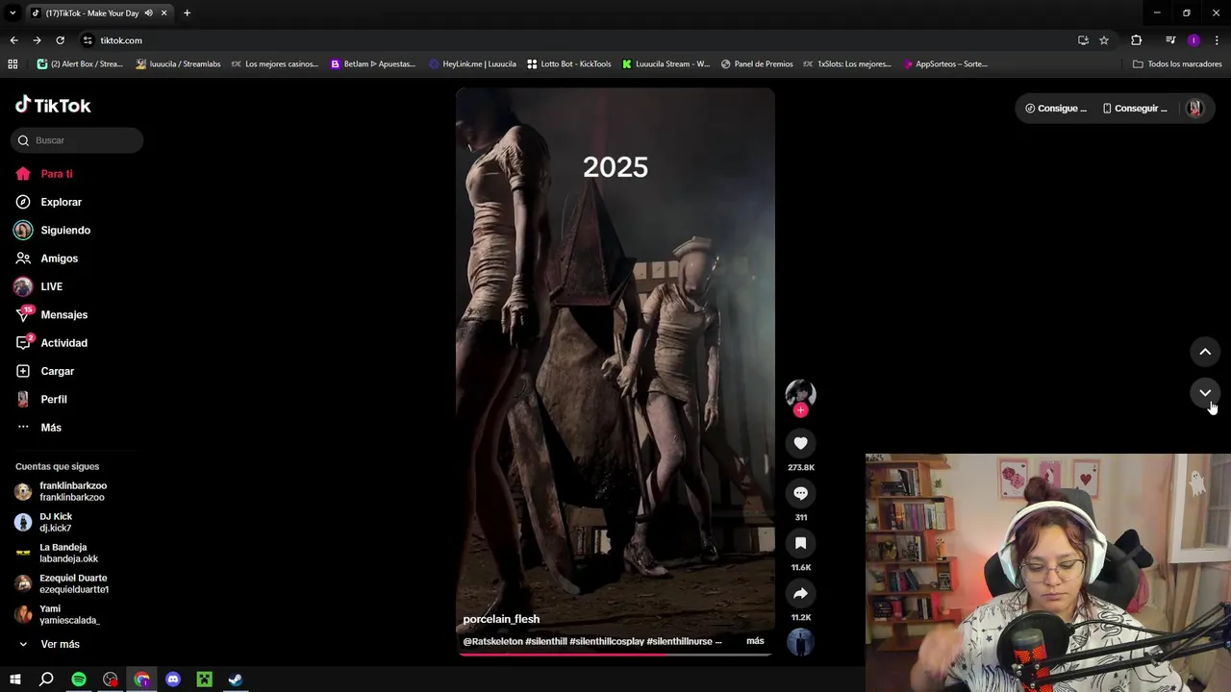
Task: Seek on the video progress bar
Action: [615, 655]
